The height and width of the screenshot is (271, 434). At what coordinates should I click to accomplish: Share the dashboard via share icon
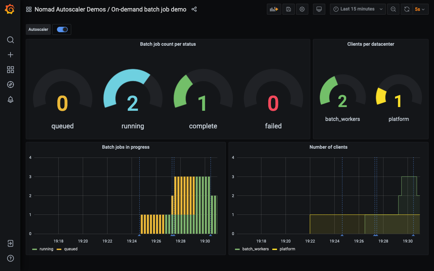point(194,9)
